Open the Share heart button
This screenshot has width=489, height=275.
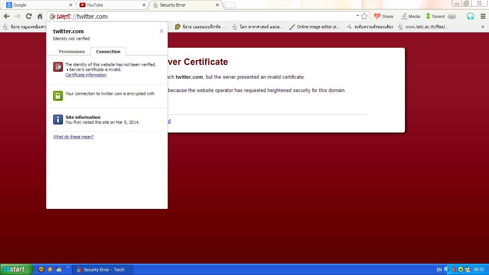(384, 16)
